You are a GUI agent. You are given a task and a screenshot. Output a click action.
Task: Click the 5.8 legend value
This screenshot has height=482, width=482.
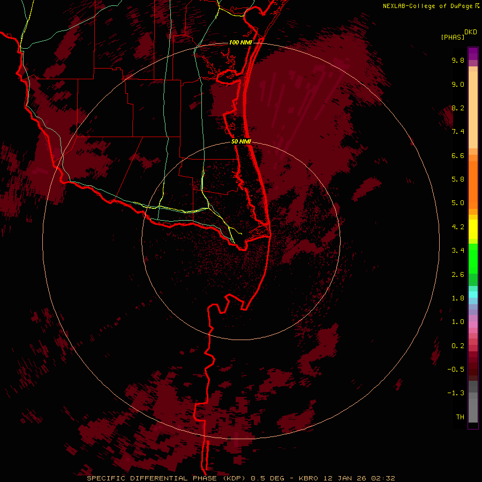[x=458, y=179]
